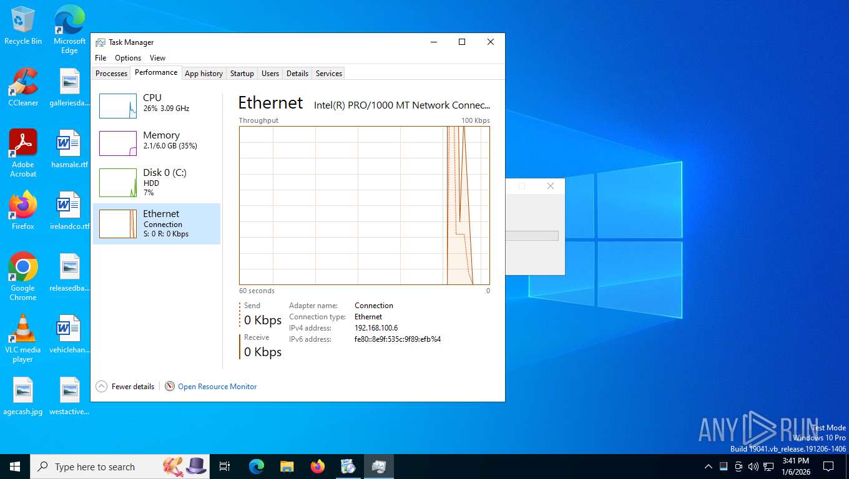The height and width of the screenshot is (479, 849).
Task: Open Adobe Acrobat desktop shortcut
Action: (x=23, y=153)
